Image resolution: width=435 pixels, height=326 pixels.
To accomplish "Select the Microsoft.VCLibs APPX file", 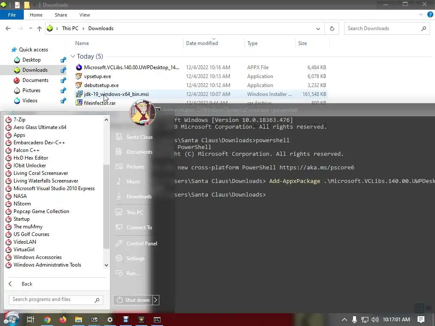I will pyautogui.click(x=132, y=67).
